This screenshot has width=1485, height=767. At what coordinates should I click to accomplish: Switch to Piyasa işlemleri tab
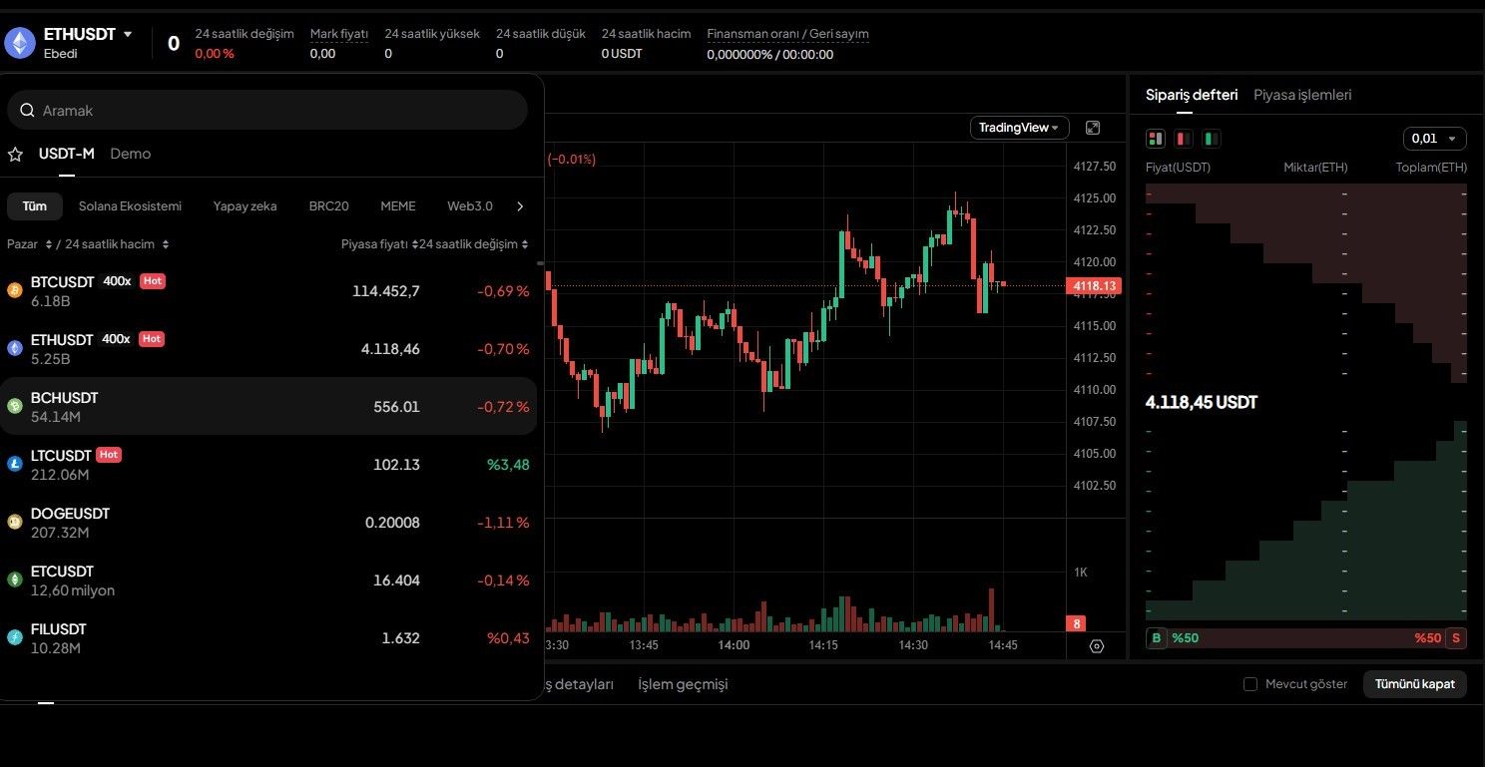[1302, 95]
